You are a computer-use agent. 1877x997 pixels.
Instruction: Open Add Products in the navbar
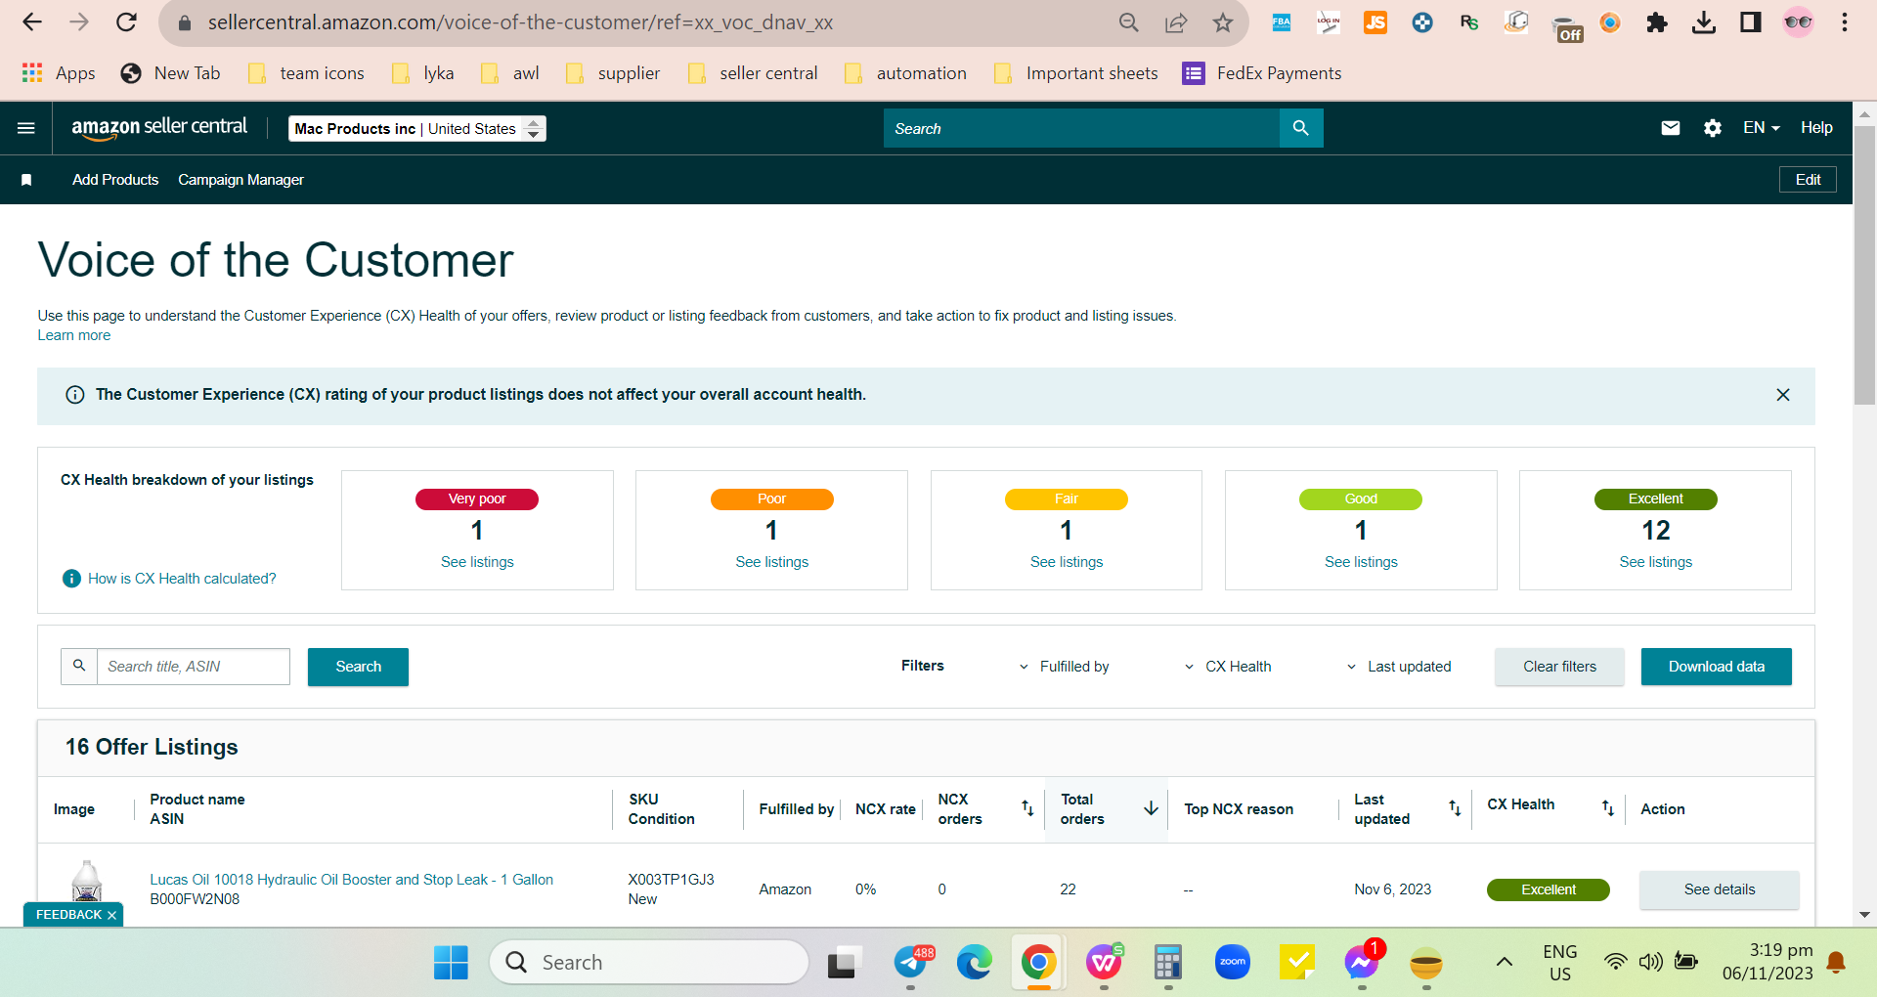tap(115, 180)
